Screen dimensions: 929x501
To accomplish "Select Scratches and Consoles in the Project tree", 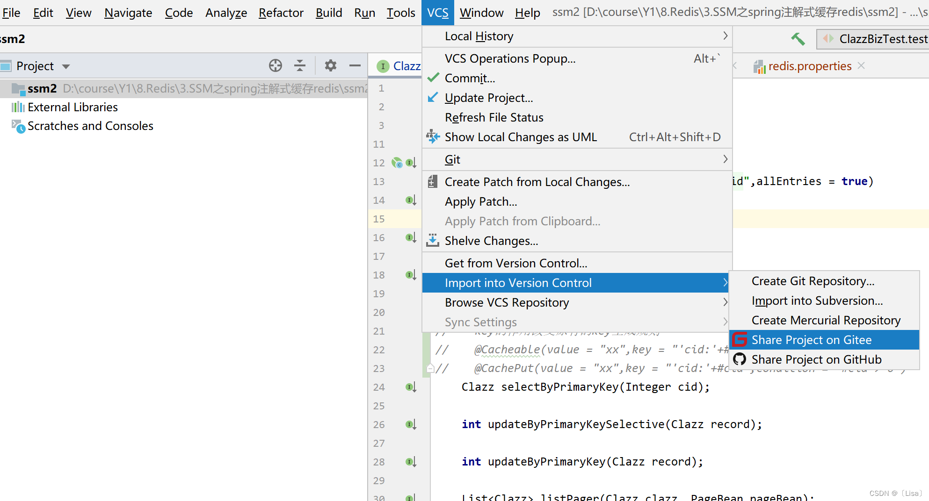I will (90, 126).
